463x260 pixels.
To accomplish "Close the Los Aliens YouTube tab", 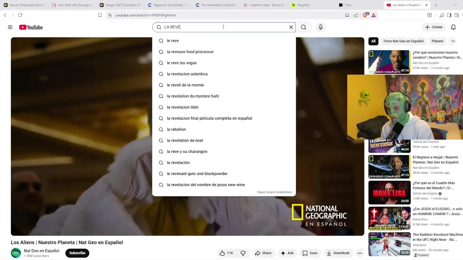I will pos(426,5).
